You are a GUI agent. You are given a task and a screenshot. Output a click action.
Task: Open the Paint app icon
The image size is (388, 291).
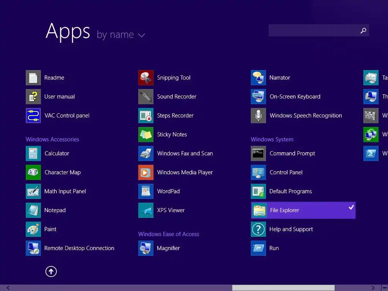pyautogui.click(x=33, y=229)
